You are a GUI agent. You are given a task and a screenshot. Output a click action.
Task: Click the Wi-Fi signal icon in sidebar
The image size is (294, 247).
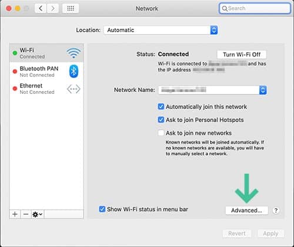point(73,53)
